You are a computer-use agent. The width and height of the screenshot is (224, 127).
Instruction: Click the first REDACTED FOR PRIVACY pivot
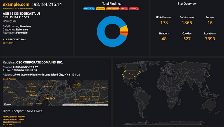[x=14, y=117]
